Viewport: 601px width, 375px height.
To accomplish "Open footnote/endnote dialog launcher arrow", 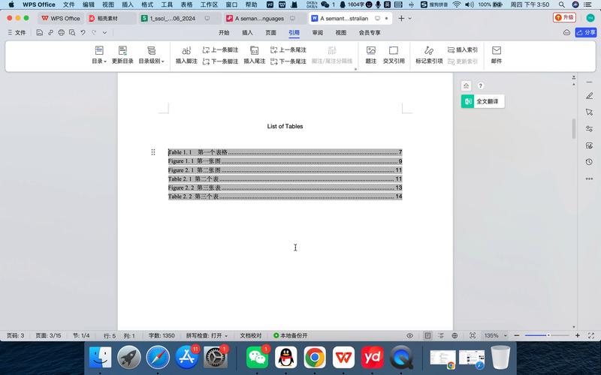I will [355, 69].
